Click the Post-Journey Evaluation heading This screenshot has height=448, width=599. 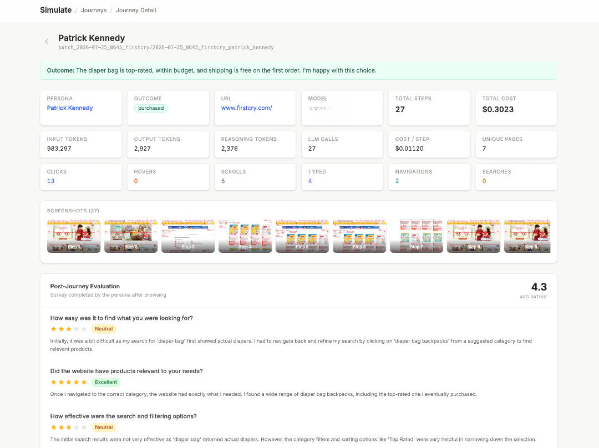point(85,286)
